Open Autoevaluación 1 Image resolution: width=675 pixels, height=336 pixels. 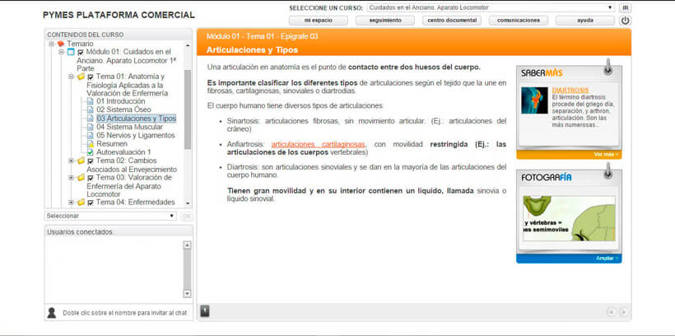123,152
